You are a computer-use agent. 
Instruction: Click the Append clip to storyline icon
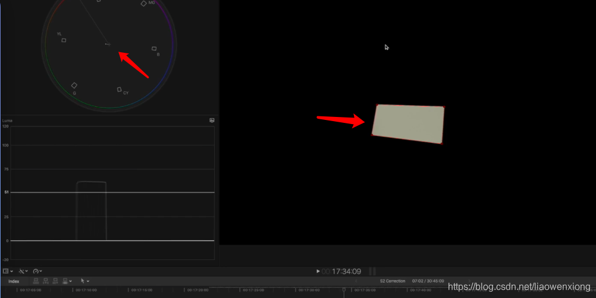pos(55,281)
